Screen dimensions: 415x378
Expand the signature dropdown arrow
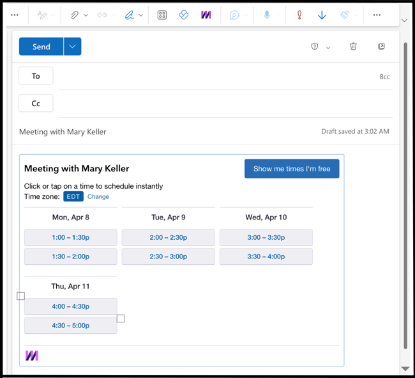(141, 15)
